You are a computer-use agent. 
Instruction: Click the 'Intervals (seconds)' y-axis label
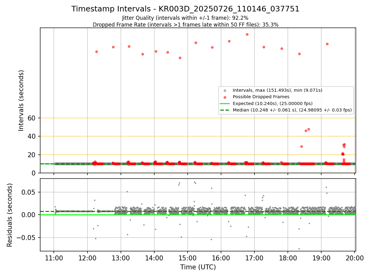point(21,100)
